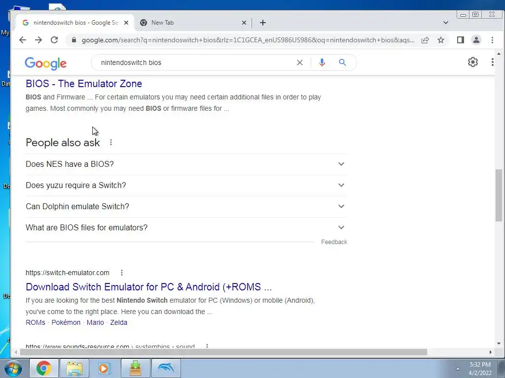This screenshot has width=505, height=378.
Task: Open Chrome's three-dot menu
Action: (492, 40)
